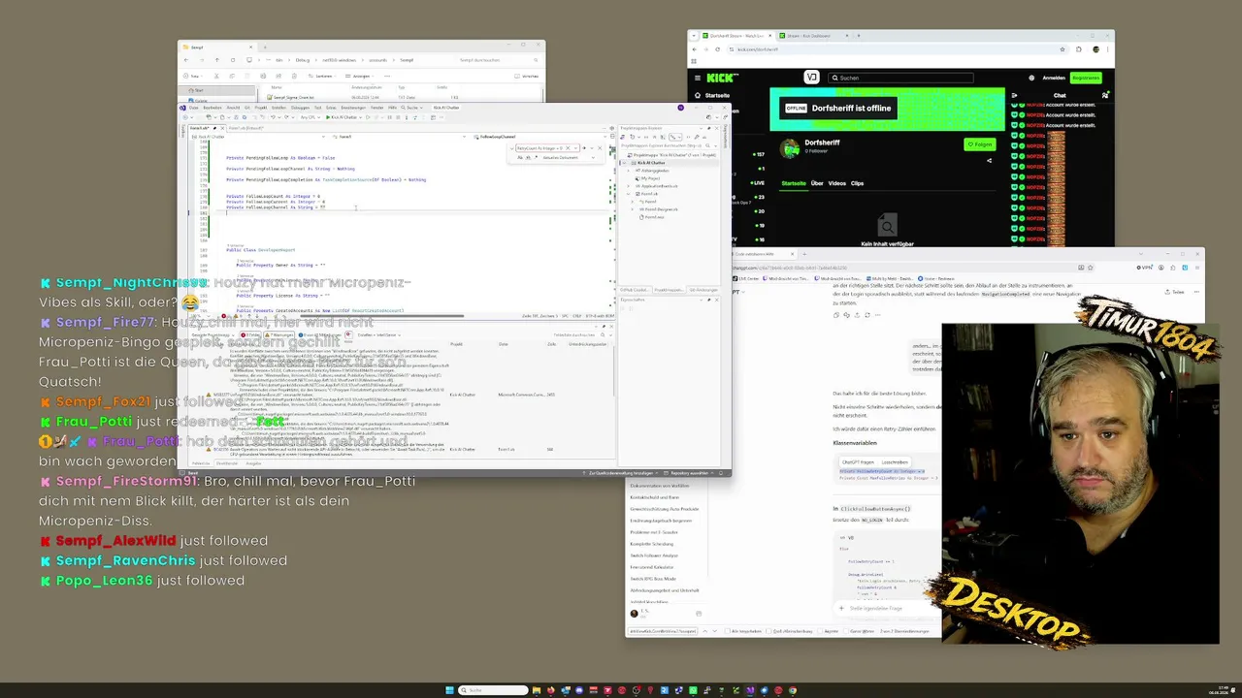
Task: Check 'Groß-/Kleinschreibung' in Firefox find bar
Action: [769, 631]
